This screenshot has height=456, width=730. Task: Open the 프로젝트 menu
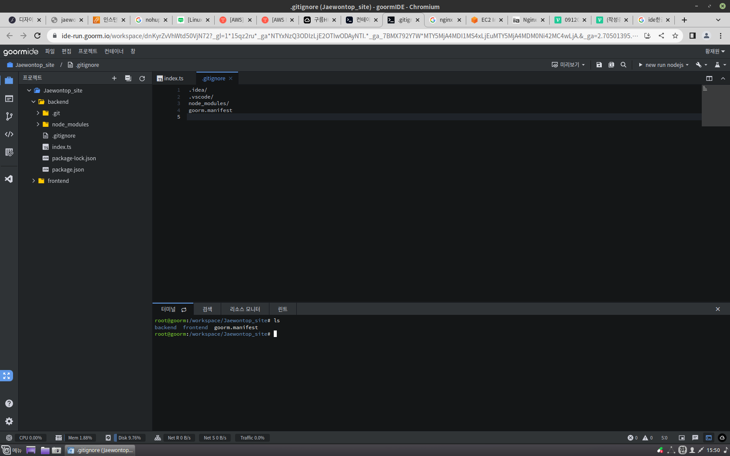(x=88, y=51)
